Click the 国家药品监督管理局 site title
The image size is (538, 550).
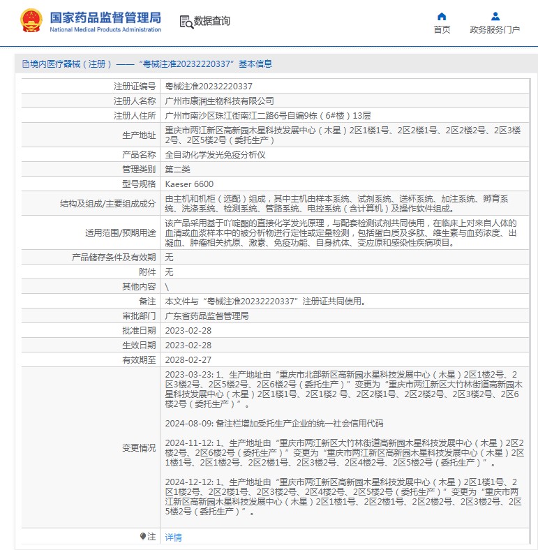click(x=105, y=17)
